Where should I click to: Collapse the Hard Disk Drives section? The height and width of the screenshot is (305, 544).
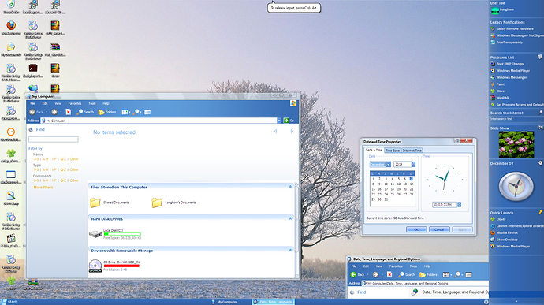point(290,218)
